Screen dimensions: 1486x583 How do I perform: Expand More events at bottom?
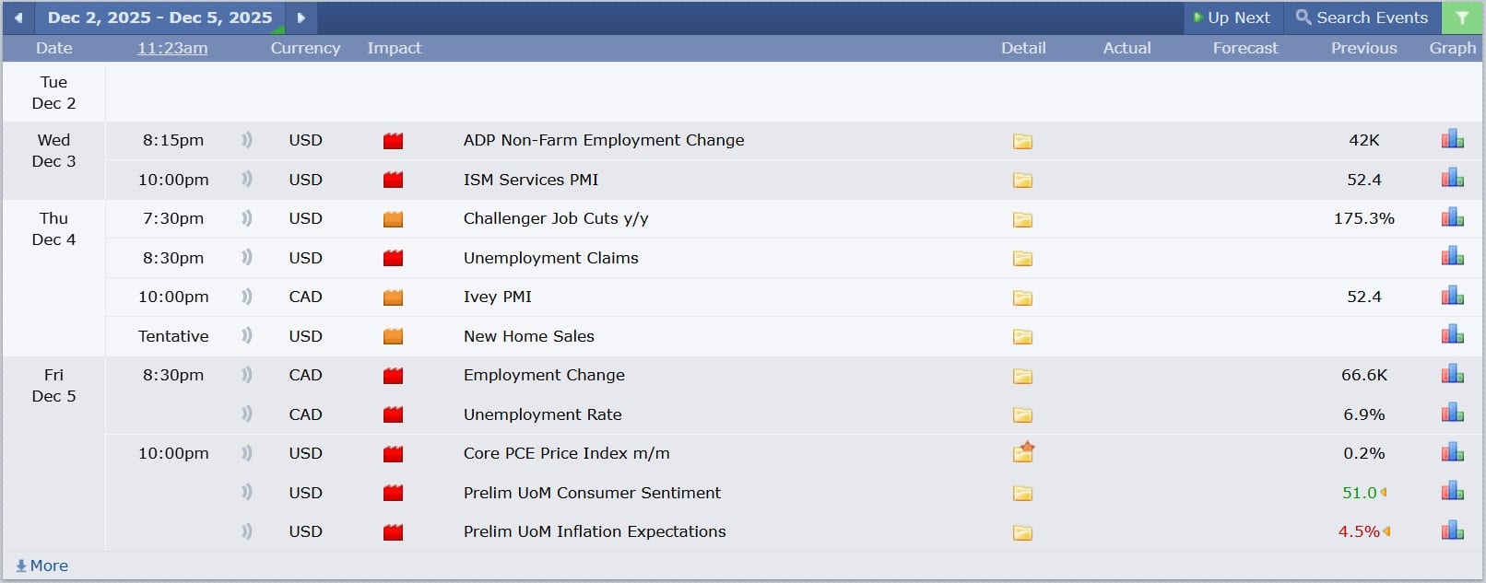coord(42,566)
